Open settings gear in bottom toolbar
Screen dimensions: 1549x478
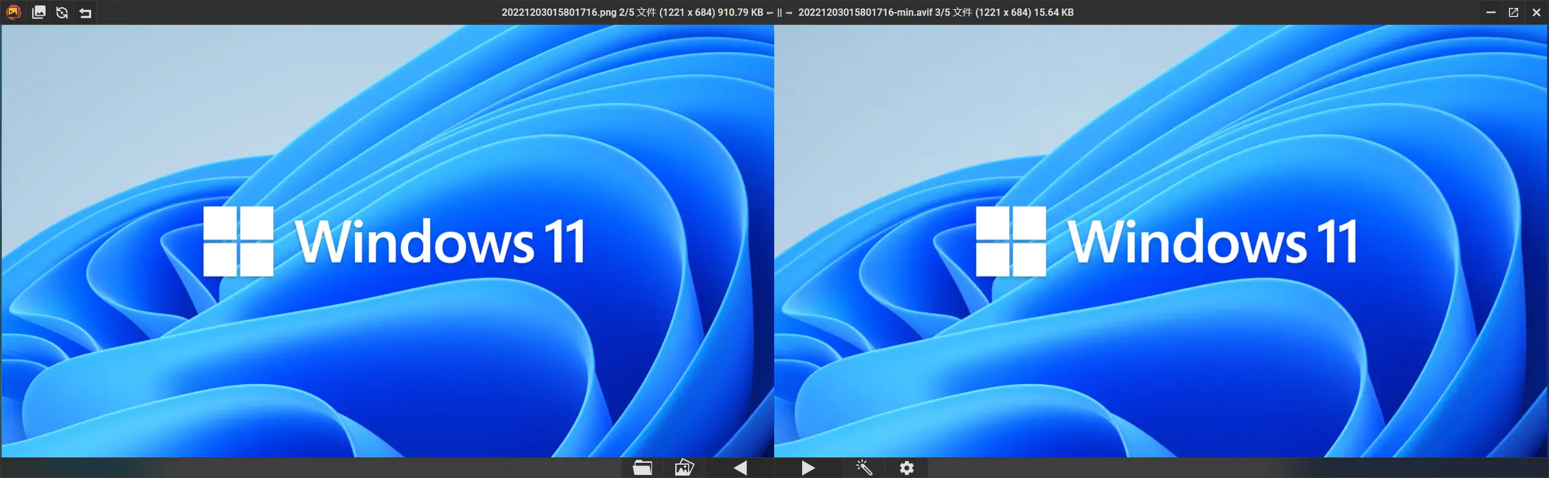[x=907, y=468]
